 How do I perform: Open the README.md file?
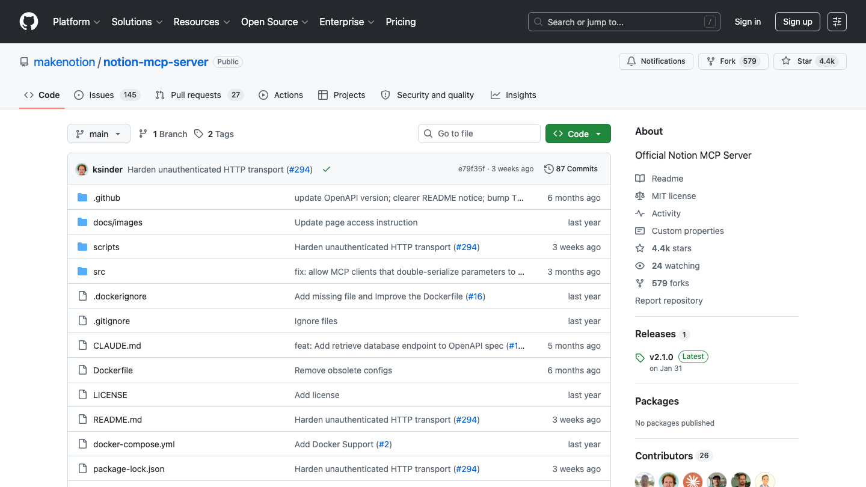point(118,420)
